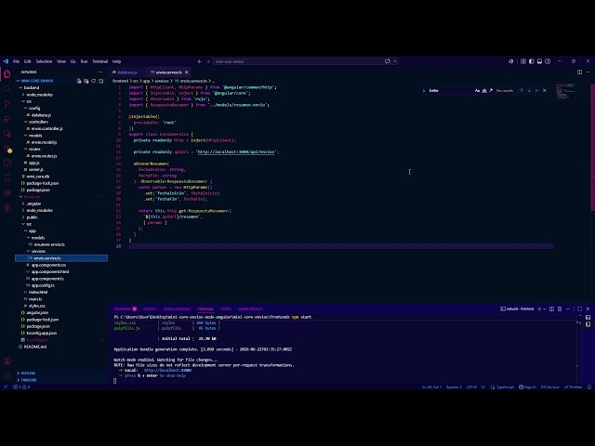Click TypeScript language mode in status bar
This screenshot has width=595, height=446.
[505, 387]
